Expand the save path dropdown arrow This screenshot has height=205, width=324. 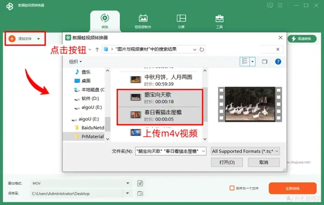coord(127,193)
